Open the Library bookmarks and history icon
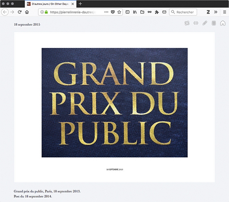The width and height of the screenshot is (229, 202). tap(135, 12)
